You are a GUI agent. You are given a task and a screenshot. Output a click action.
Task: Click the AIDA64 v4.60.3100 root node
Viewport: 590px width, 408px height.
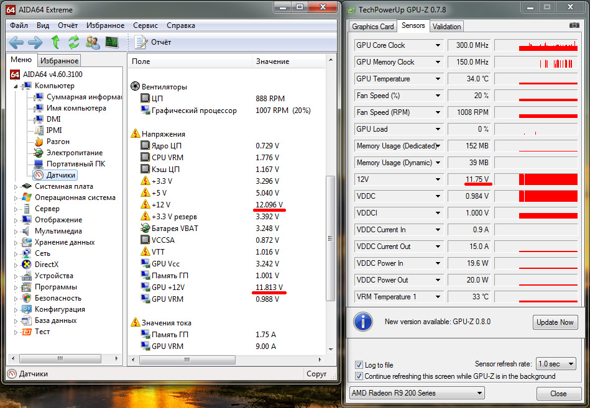coord(46,75)
